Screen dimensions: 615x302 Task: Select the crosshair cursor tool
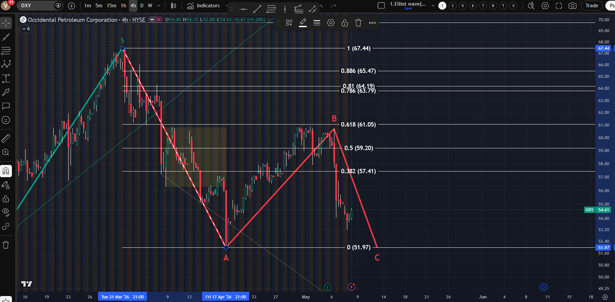pos(6,23)
